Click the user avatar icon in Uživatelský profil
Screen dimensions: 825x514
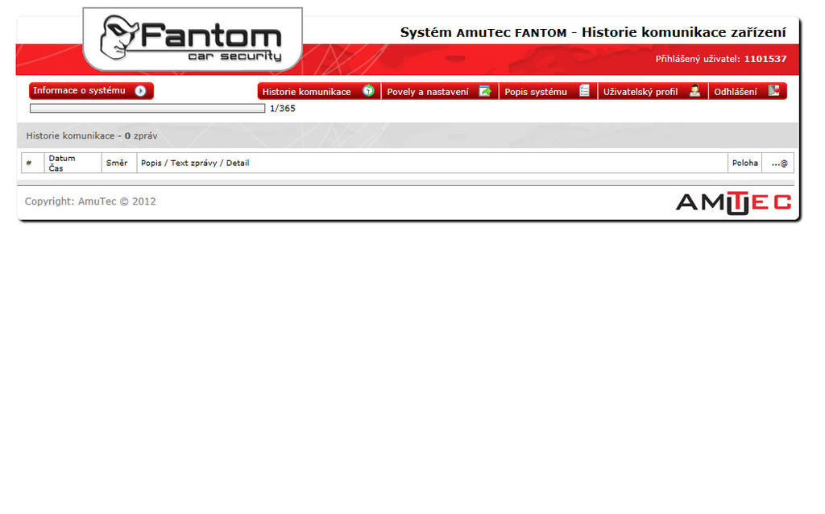(x=694, y=91)
